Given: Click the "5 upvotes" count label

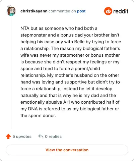Looking at the screenshot, I should (22, 137).
